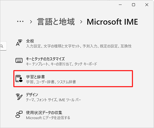Screen dimensions: 154x128
Task: Go back to 言語と地域 breadcrumb
Action: click(x=56, y=22)
